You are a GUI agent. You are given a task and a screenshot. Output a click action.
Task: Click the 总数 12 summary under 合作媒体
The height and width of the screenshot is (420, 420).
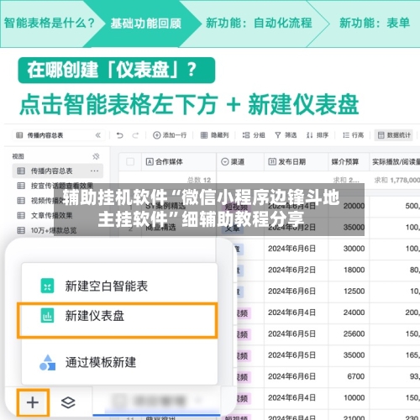199,180
